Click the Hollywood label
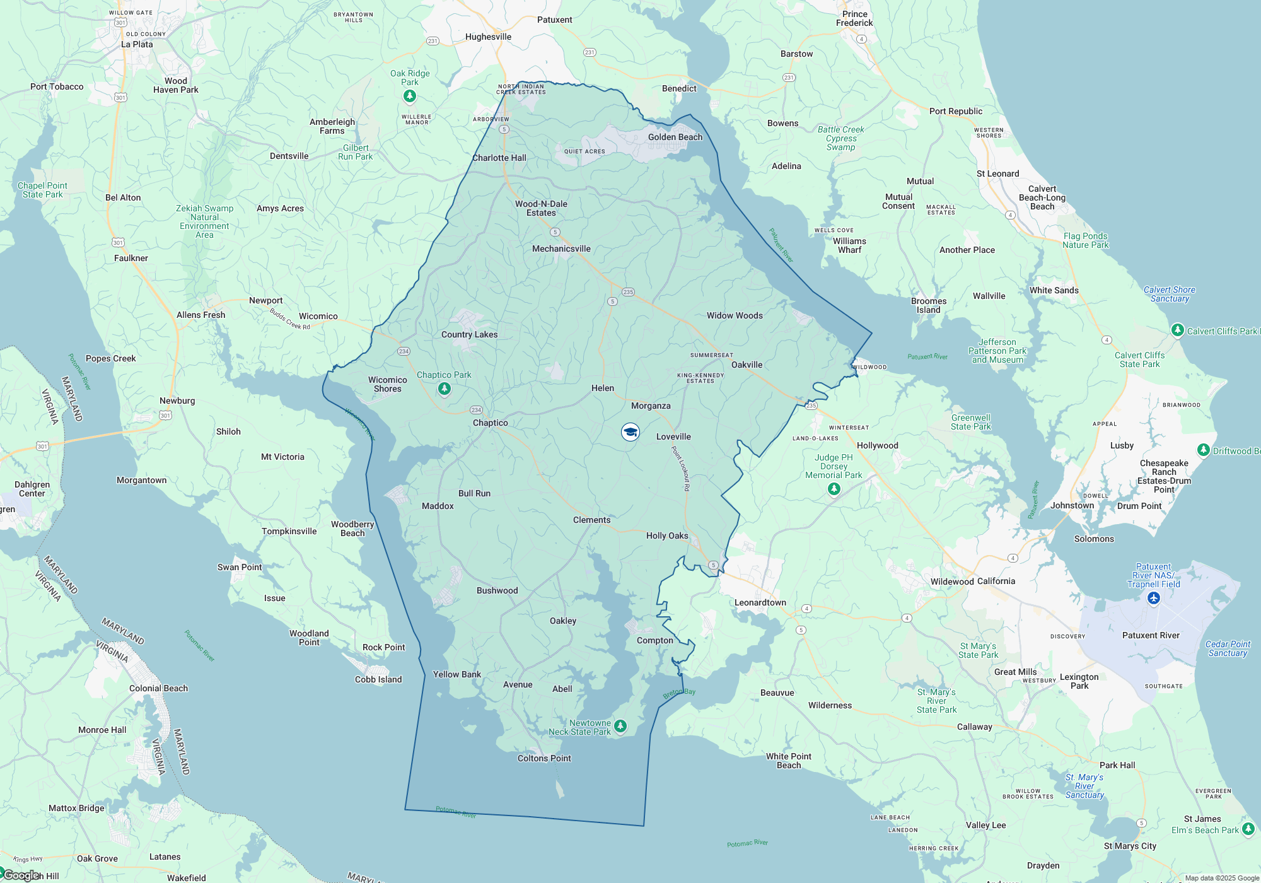Image resolution: width=1261 pixels, height=883 pixels. (877, 445)
